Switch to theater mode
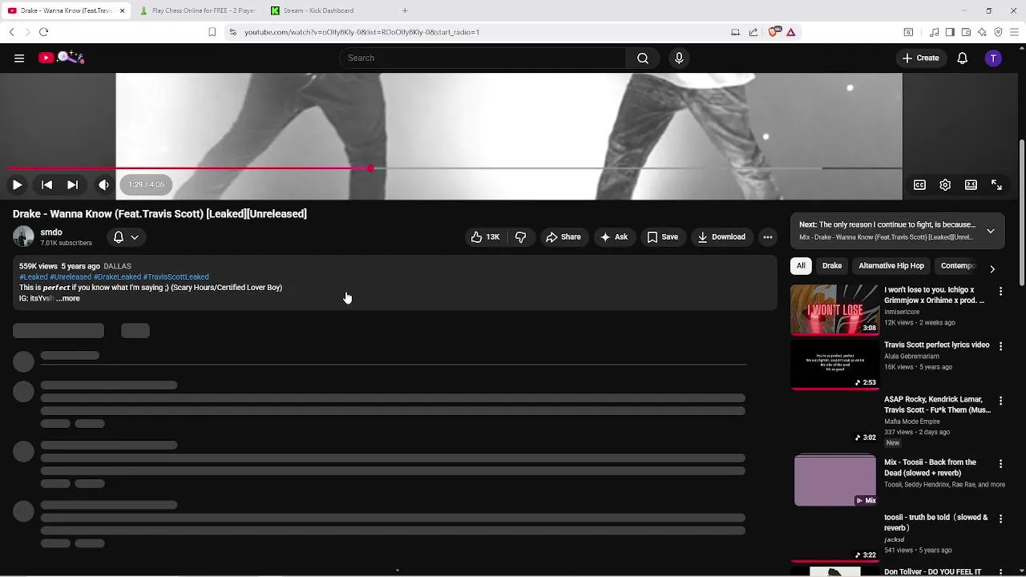 click(x=971, y=185)
